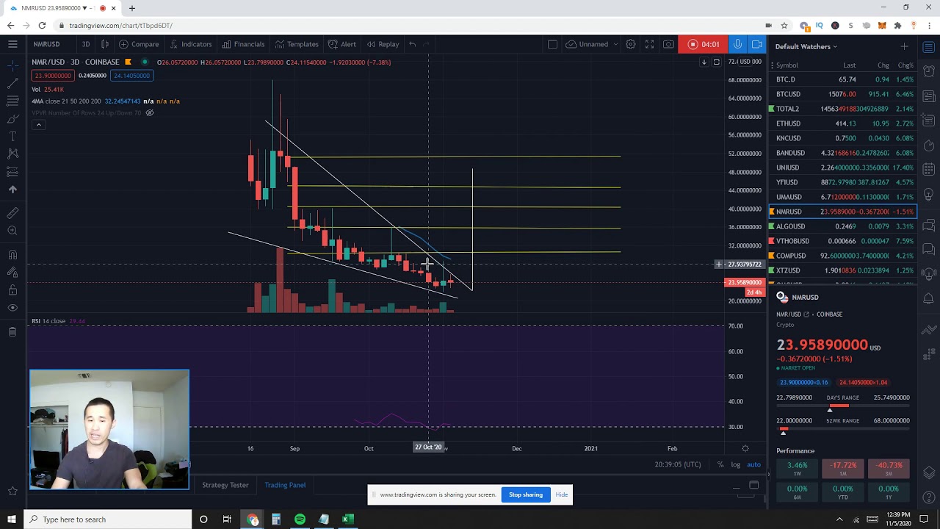Screen dimensions: 940x529
Task: Open Windows Start menu
Action: [11, 519]
